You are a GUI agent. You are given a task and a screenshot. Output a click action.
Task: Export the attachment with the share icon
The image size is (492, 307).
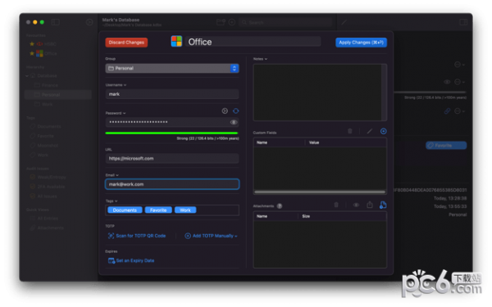coord(370,205)
